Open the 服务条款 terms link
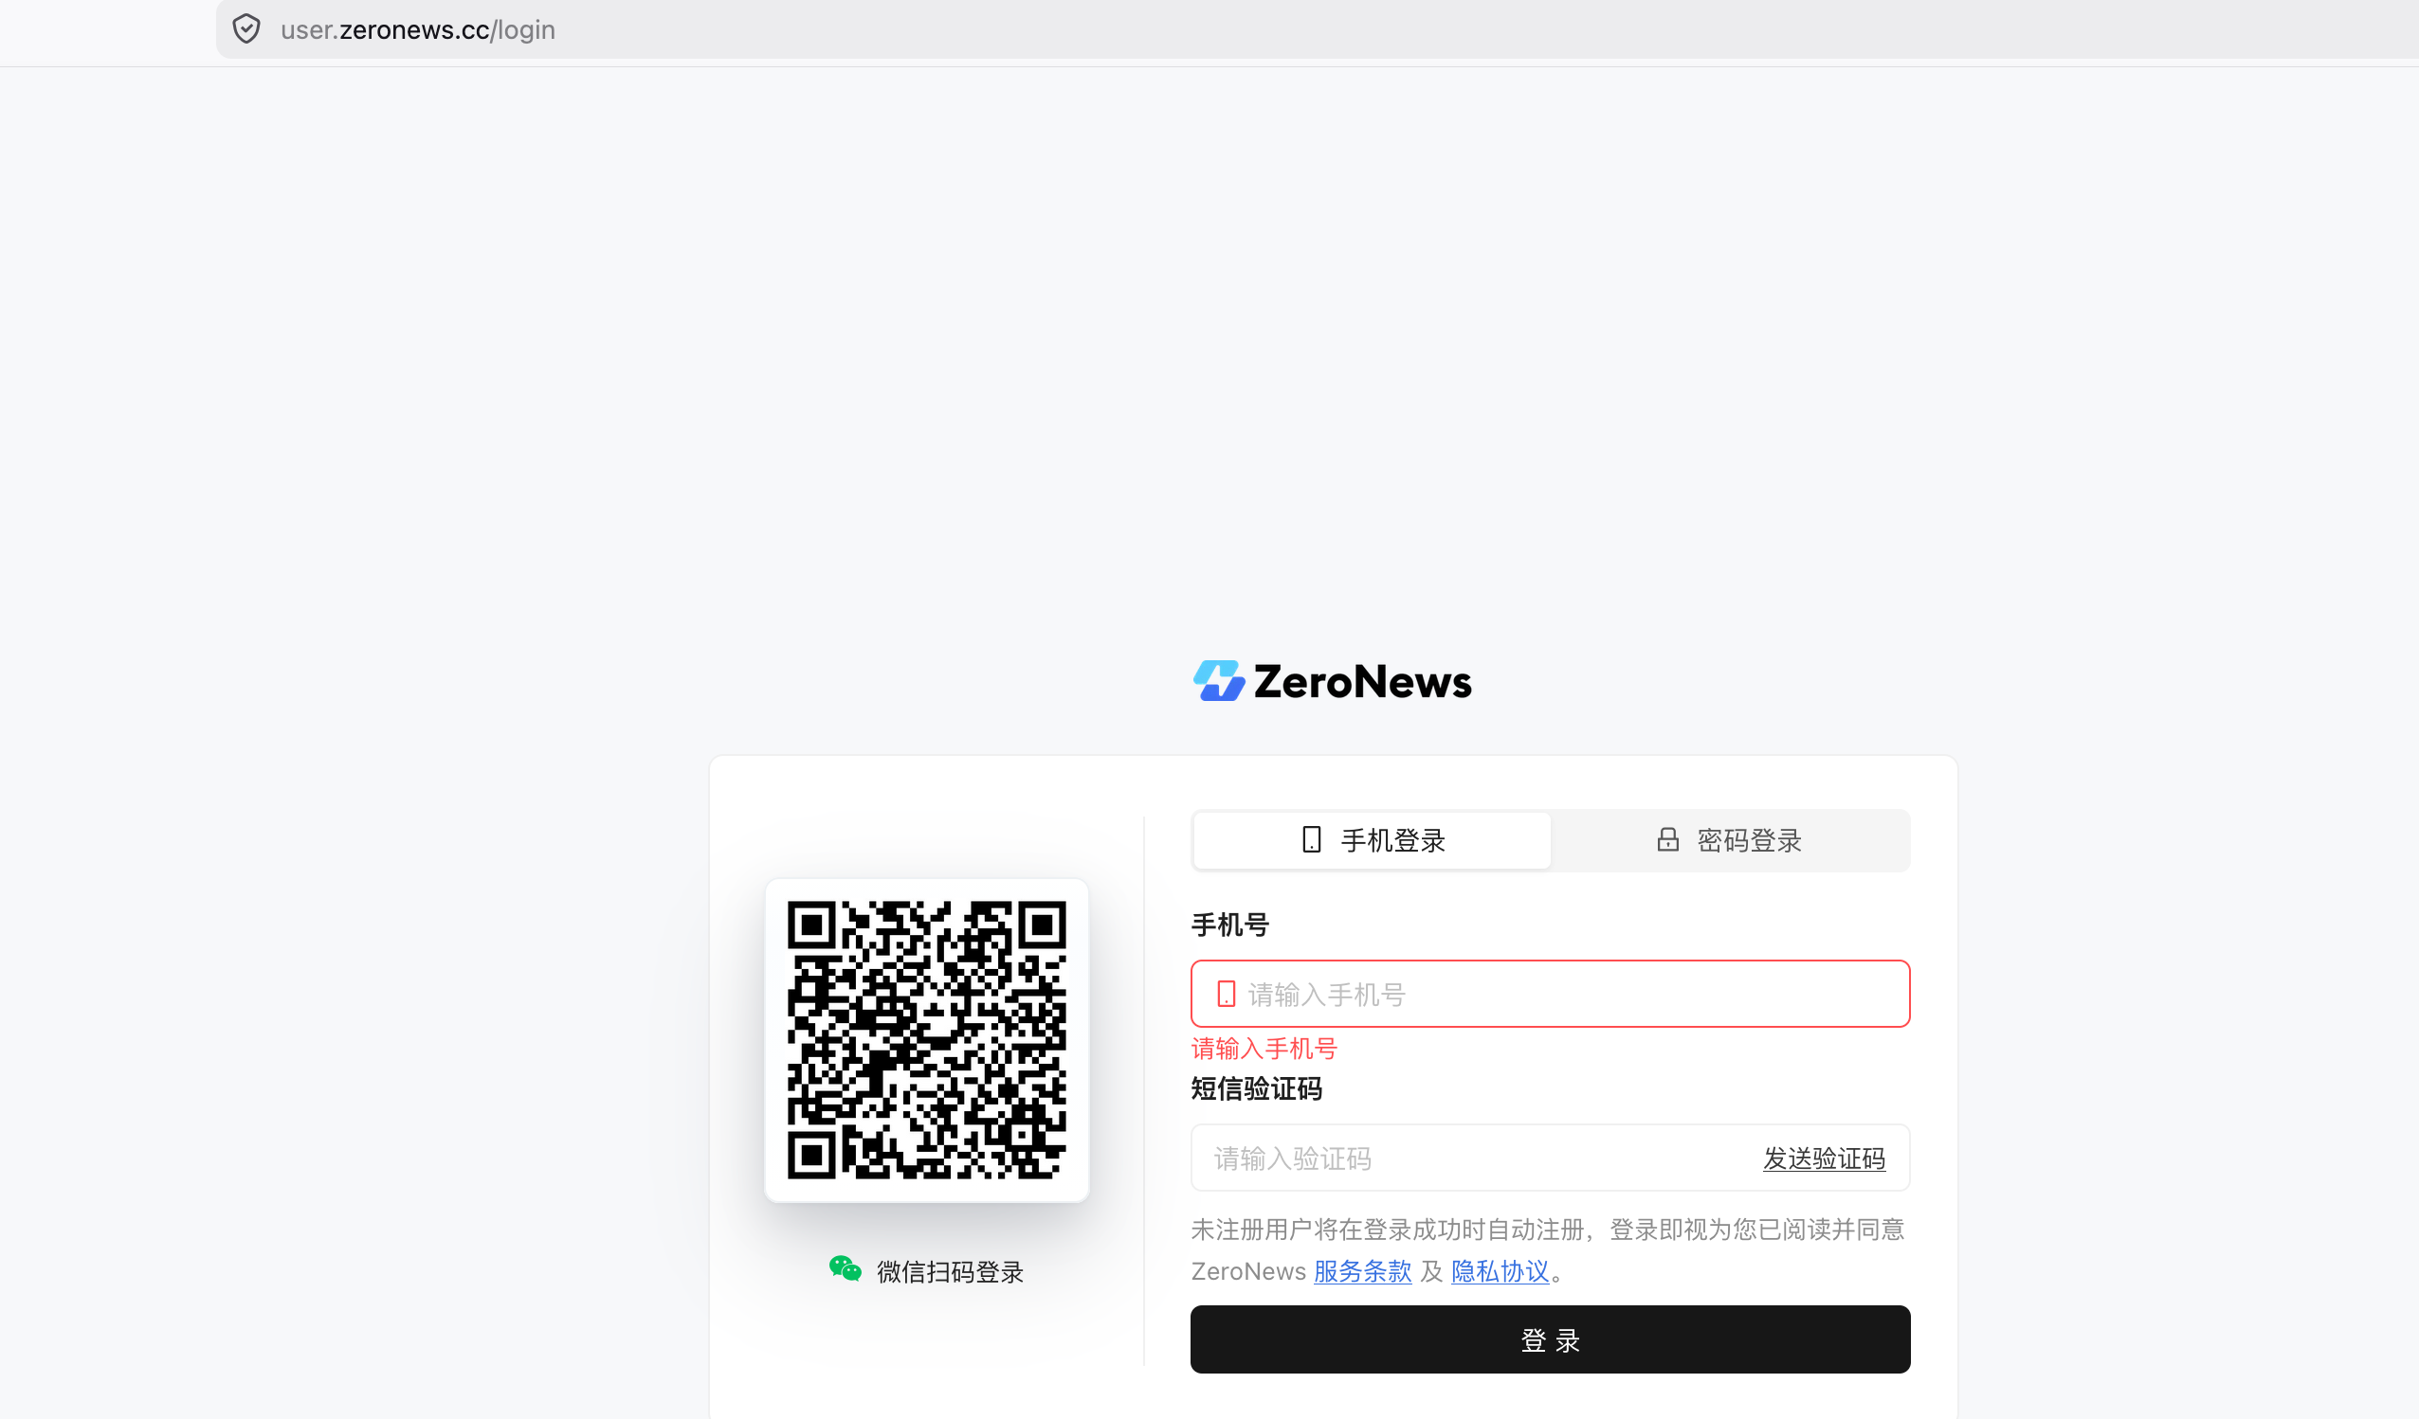The image size is (2419, 1419). click(1362, 1271)
